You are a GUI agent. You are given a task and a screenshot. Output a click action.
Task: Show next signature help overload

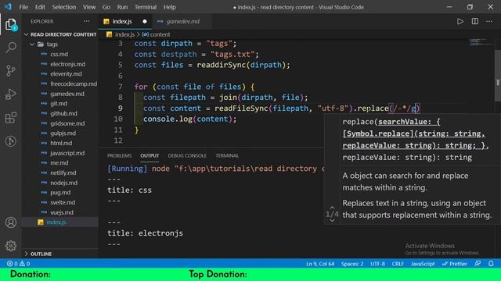[332, 220]
